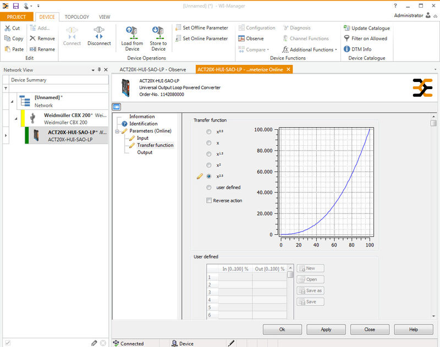
Task: Click the Ok button
Action: point(282,329)
